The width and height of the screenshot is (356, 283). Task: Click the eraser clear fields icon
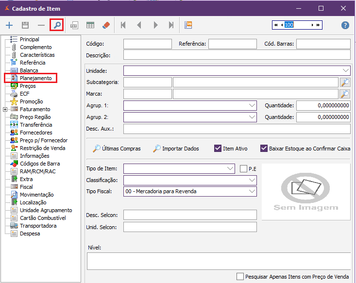(106, 25)
